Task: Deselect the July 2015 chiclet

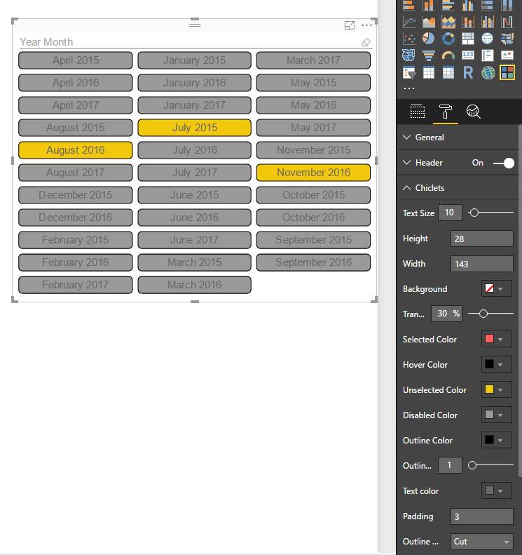Action: click(x=195, y=128)
